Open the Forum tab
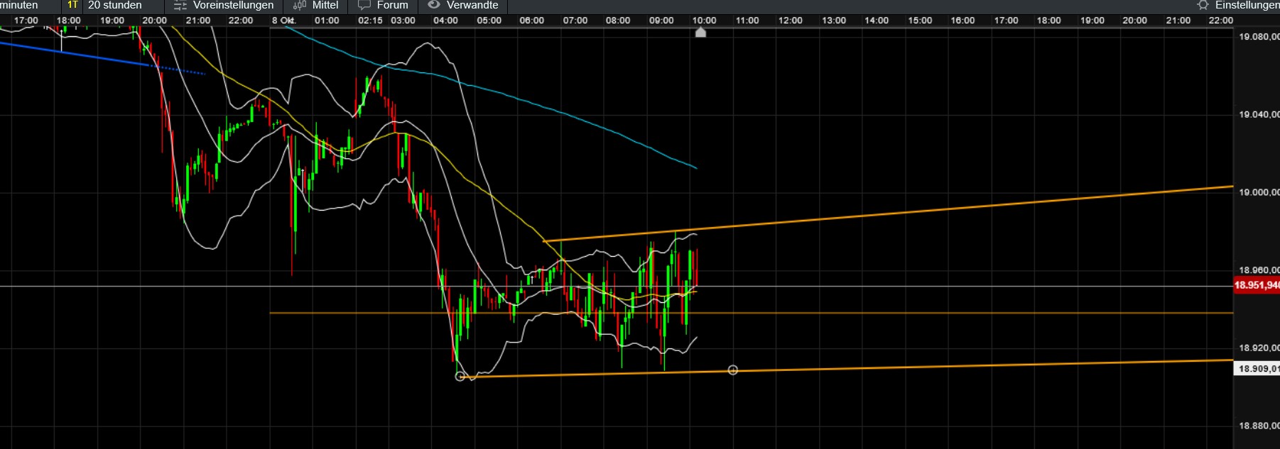 [x=383, y=5]
